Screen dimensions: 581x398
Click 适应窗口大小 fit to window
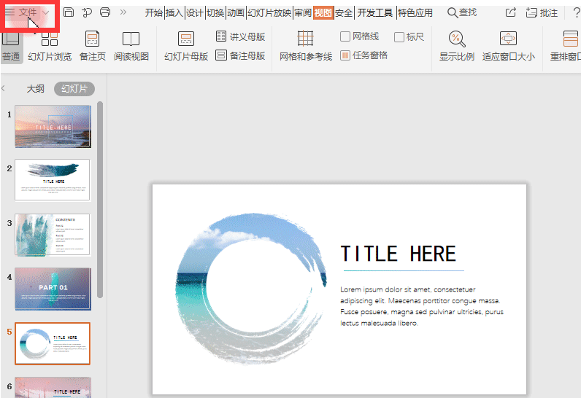[508, 45]
